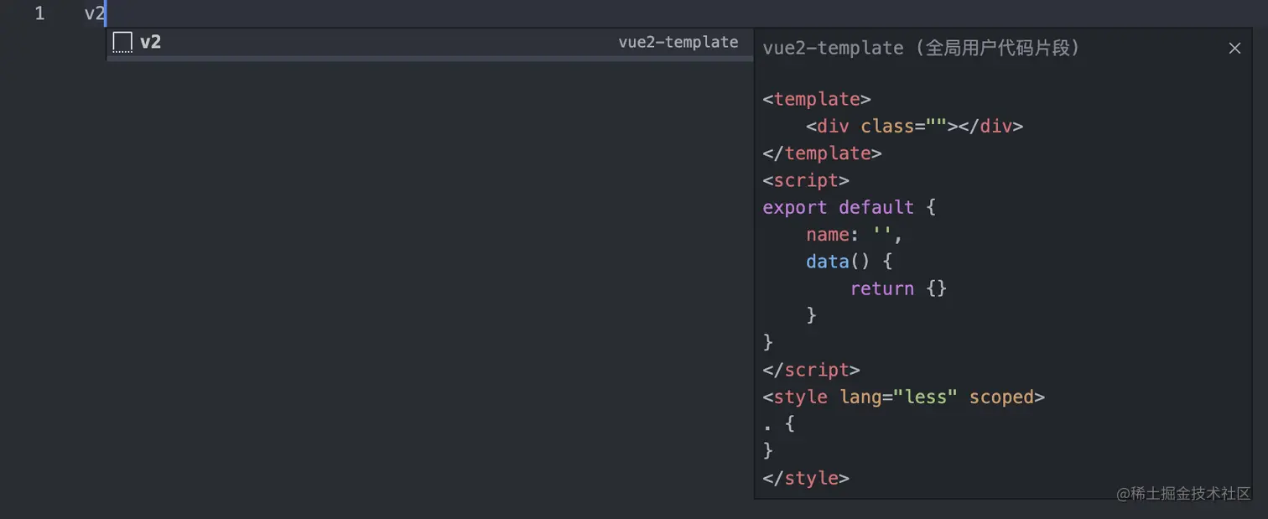Click the return {} line
The height and width of the screenshot is (519, 1268).
click(898, 288)
